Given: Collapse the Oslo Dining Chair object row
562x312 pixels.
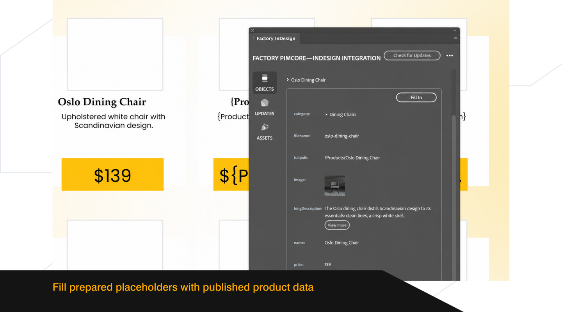Looking at the screenshot, I should click(x=288, y=80).
